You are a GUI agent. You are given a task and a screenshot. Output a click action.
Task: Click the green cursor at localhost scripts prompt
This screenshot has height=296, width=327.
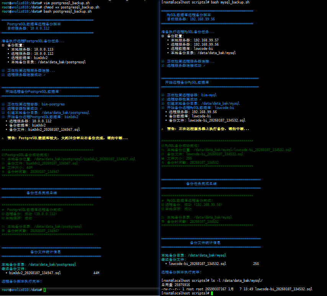211,293
